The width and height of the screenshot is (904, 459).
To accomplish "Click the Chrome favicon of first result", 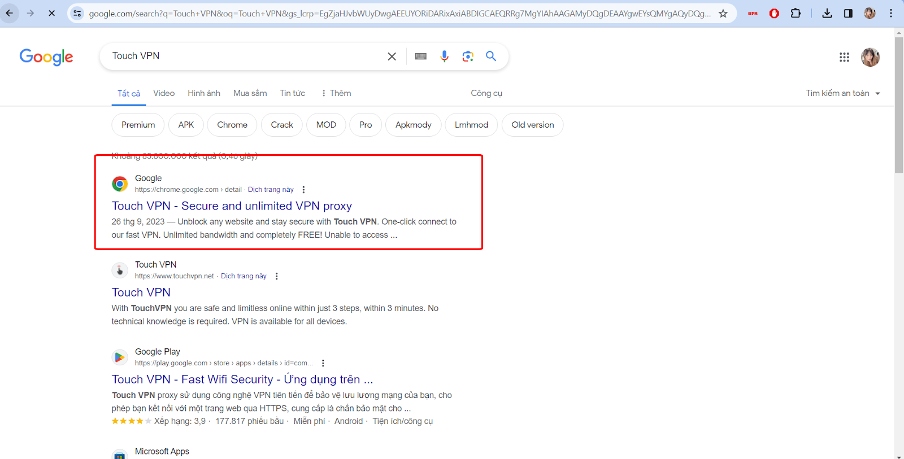I will [x=120, y=184].
